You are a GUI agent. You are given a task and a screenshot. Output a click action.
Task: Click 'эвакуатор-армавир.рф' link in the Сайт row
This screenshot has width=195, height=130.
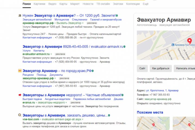[x=158, y=99]
